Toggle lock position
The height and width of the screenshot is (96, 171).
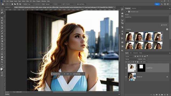pyautogui.click(x=133, y=62)
